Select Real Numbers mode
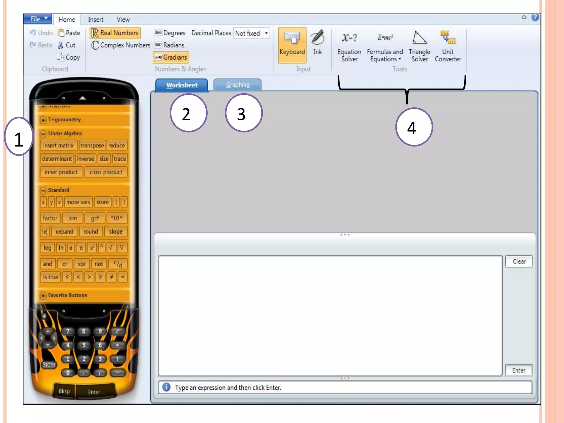Viewport: 564px width, 423px height. (x=115, y=33)
